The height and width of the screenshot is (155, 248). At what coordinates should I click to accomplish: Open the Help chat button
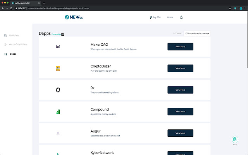pyautogui.click(x=235, y=139)
